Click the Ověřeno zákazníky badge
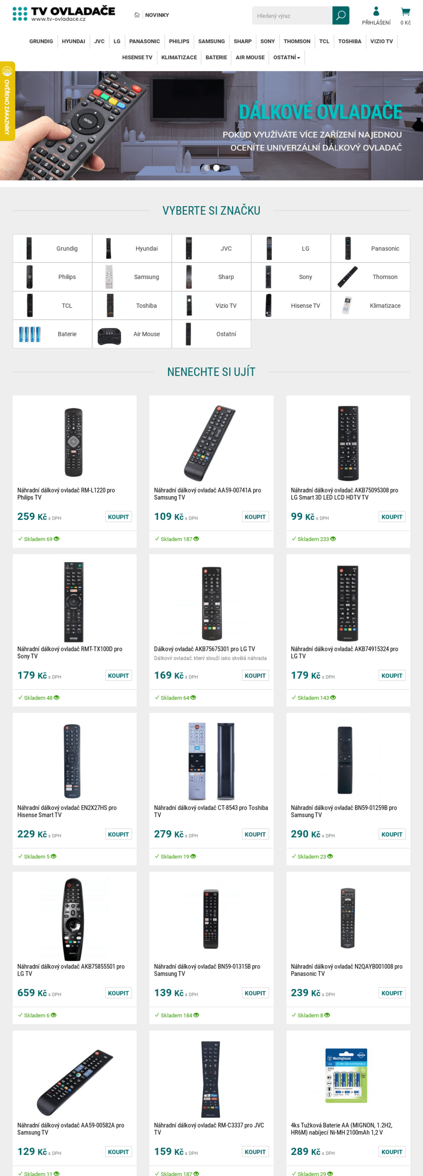The width and height of the screenshot is (423, 1176). click(x=7, y=101)
